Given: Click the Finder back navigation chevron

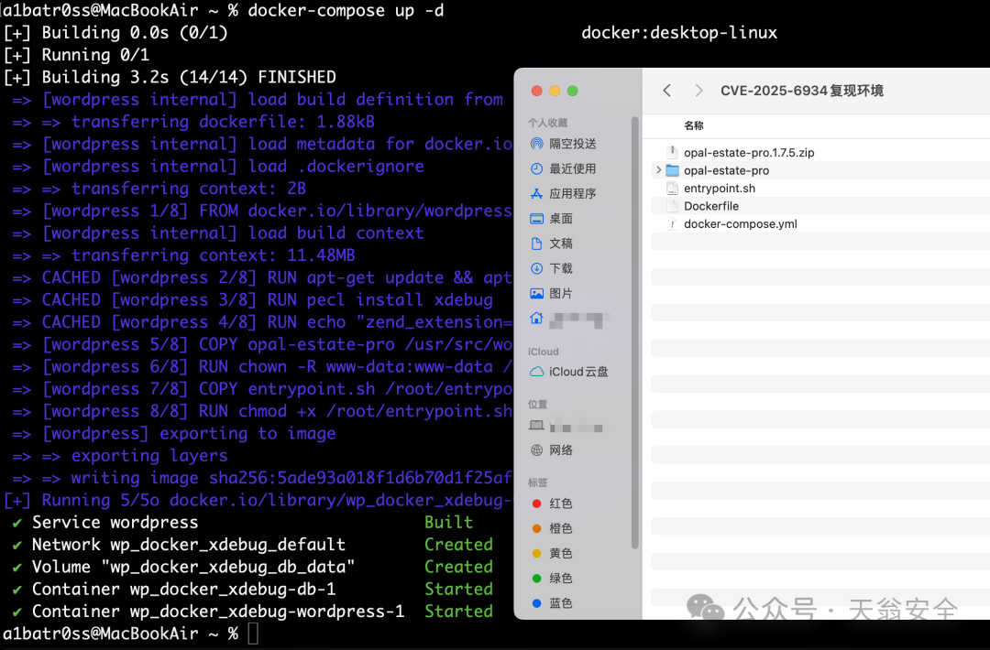Looking at the screenshot, I should click(666, 90).
